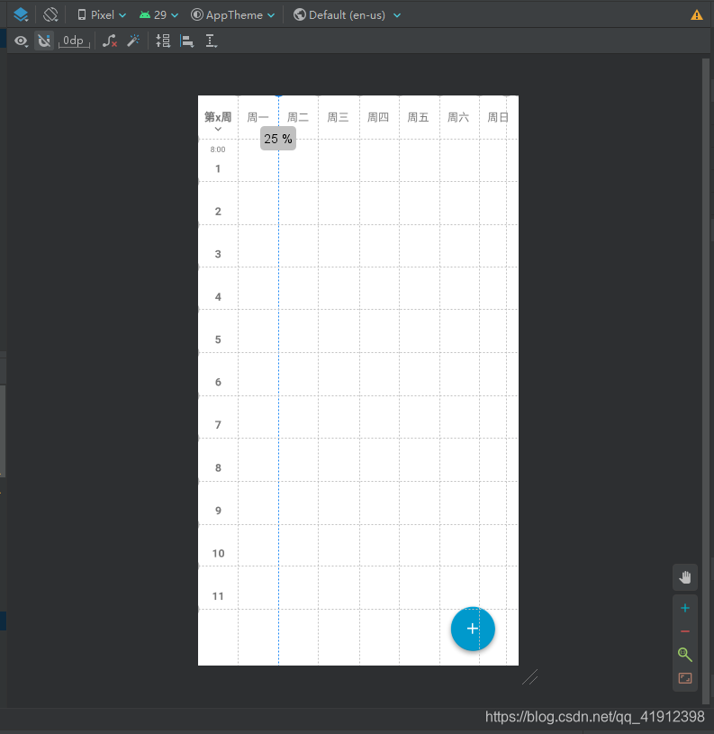This screenshot has width=714, height=734.
Task: Click zoom to 100% magnifier icon
Action: [x=685, y=655]
